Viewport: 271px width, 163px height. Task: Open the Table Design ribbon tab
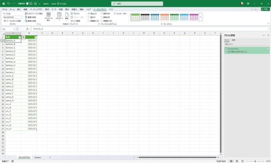click(x=99, y=9)
